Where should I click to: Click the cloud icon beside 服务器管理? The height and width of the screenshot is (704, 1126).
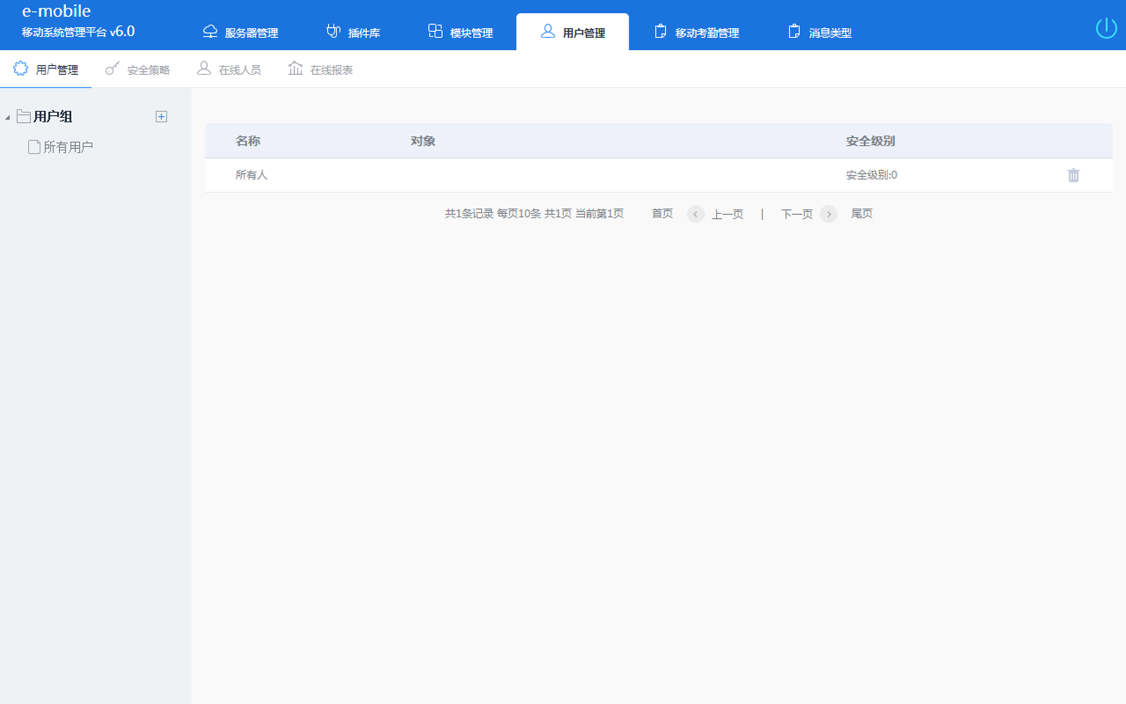coord(210,31)
